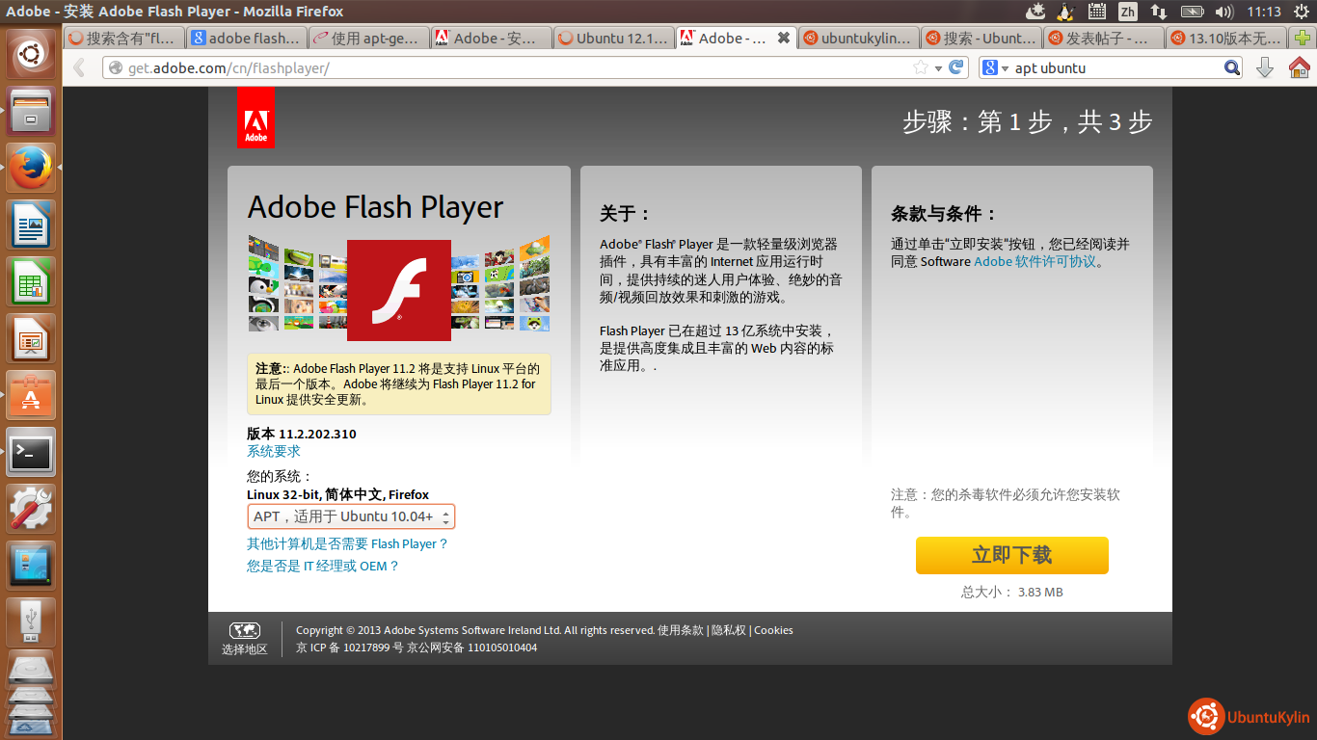
Task: Open the Firefox downloads arrow icon
Action: coord(1265,67)
